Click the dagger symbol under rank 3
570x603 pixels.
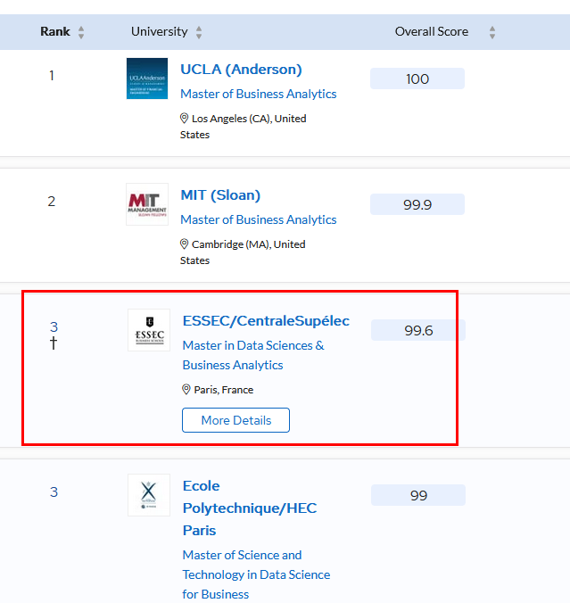[x=54, y=343]
